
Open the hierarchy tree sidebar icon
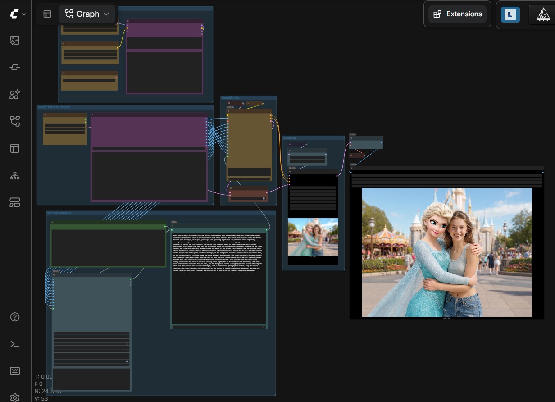point(15,176)
